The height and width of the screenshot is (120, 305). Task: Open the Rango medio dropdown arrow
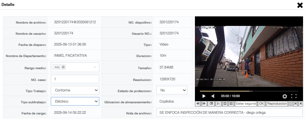(95, 67)
